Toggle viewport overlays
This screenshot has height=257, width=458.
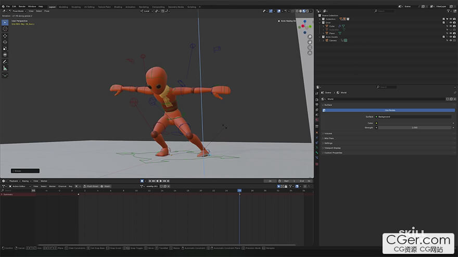[x=279, y=11]
